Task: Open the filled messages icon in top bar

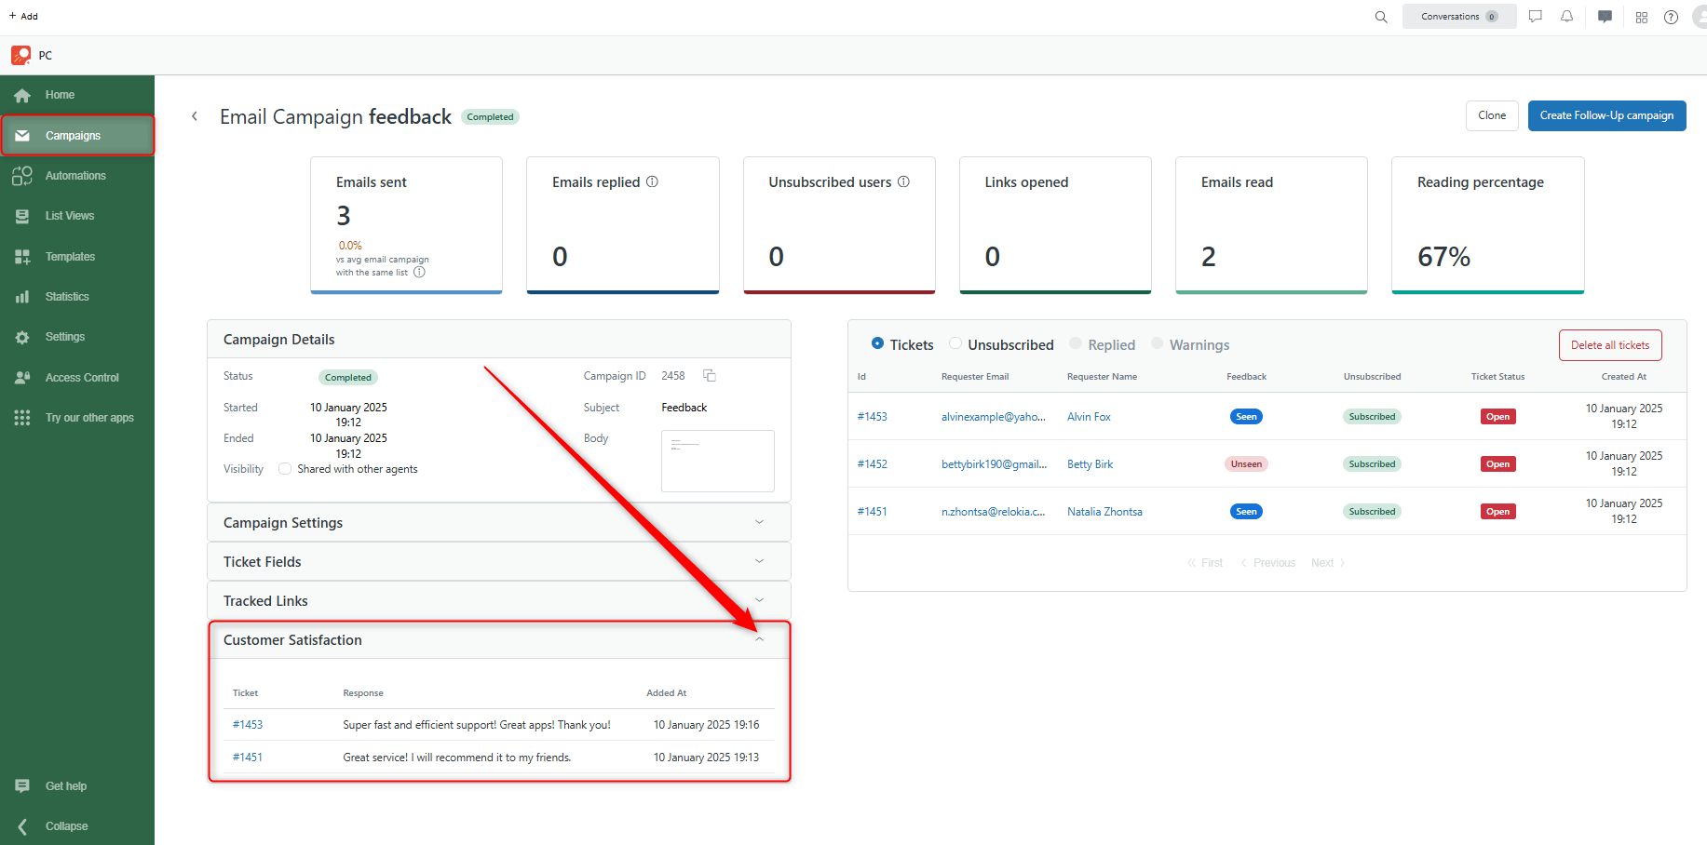Action: 1605,17
